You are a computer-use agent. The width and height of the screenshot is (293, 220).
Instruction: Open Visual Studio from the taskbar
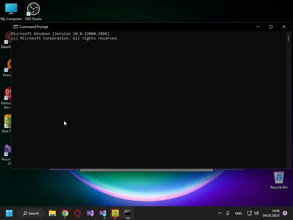click(x=90, y=213)
